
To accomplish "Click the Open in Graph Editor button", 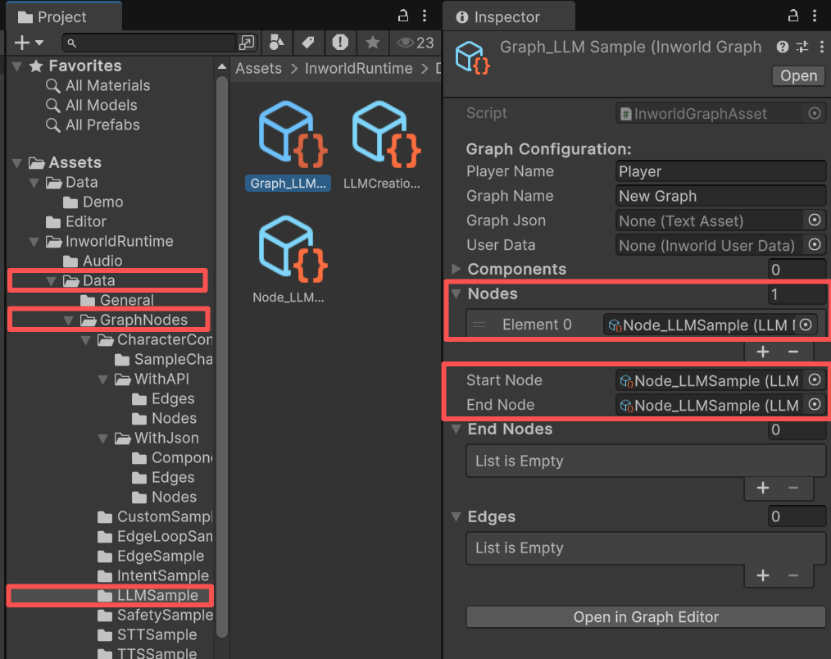I will point(645,617).
